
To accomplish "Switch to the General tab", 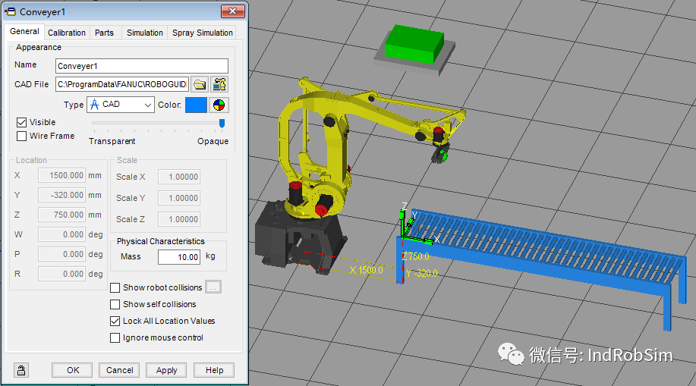I will coord(24,32).
